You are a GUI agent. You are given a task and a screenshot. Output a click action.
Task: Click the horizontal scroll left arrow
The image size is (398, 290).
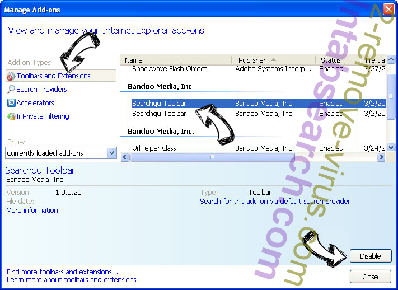click(125, 157)
